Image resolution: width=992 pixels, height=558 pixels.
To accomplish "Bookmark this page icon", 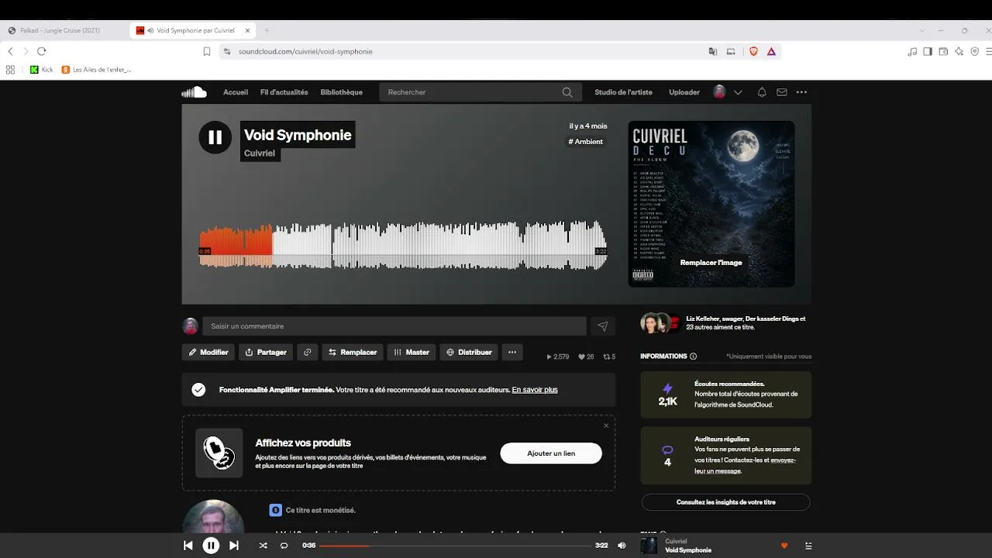I will pos(207,51).
